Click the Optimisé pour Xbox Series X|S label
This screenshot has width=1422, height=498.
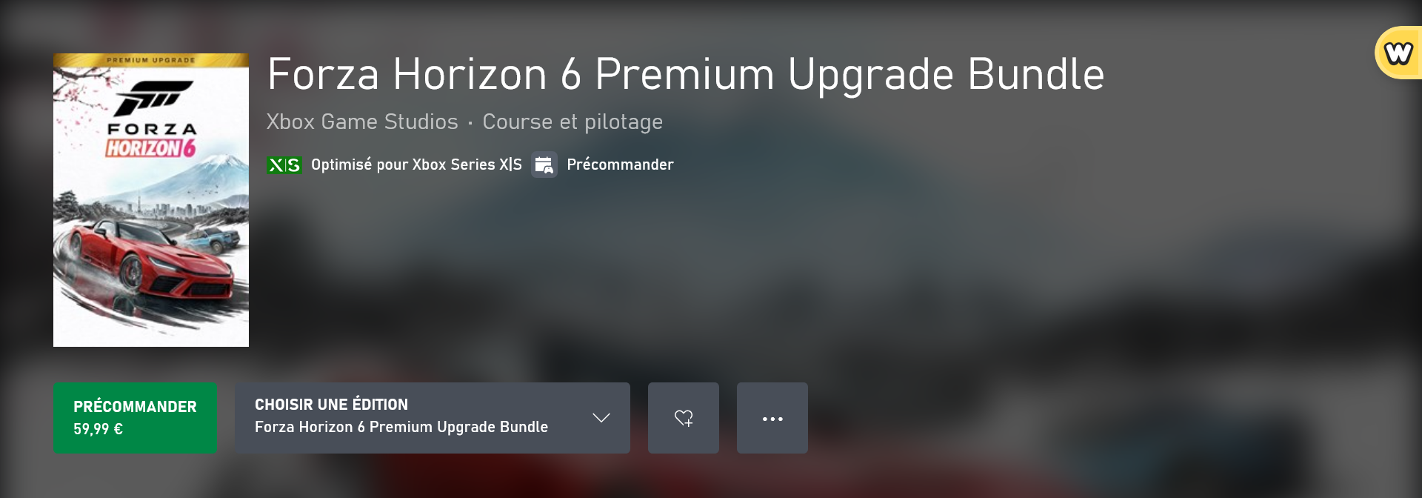coord(416,165)
